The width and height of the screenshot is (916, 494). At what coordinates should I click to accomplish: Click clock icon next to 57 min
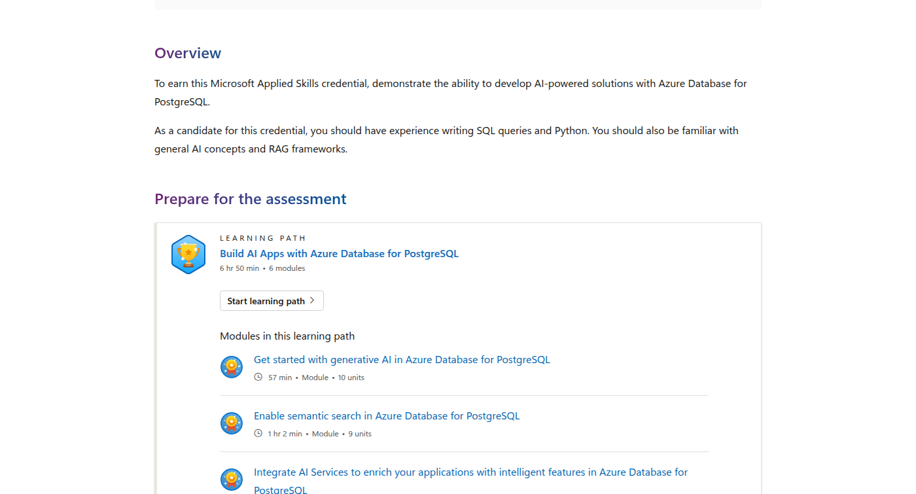tap(258, 378)
